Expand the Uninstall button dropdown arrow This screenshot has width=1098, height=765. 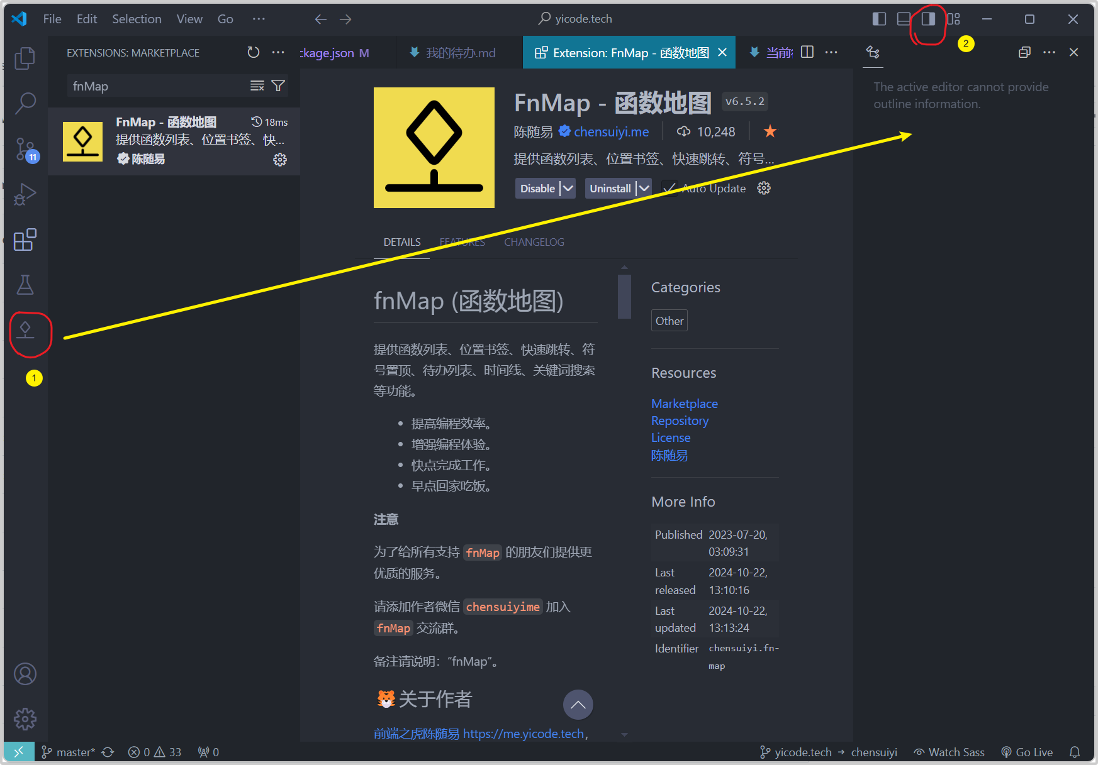644,189
